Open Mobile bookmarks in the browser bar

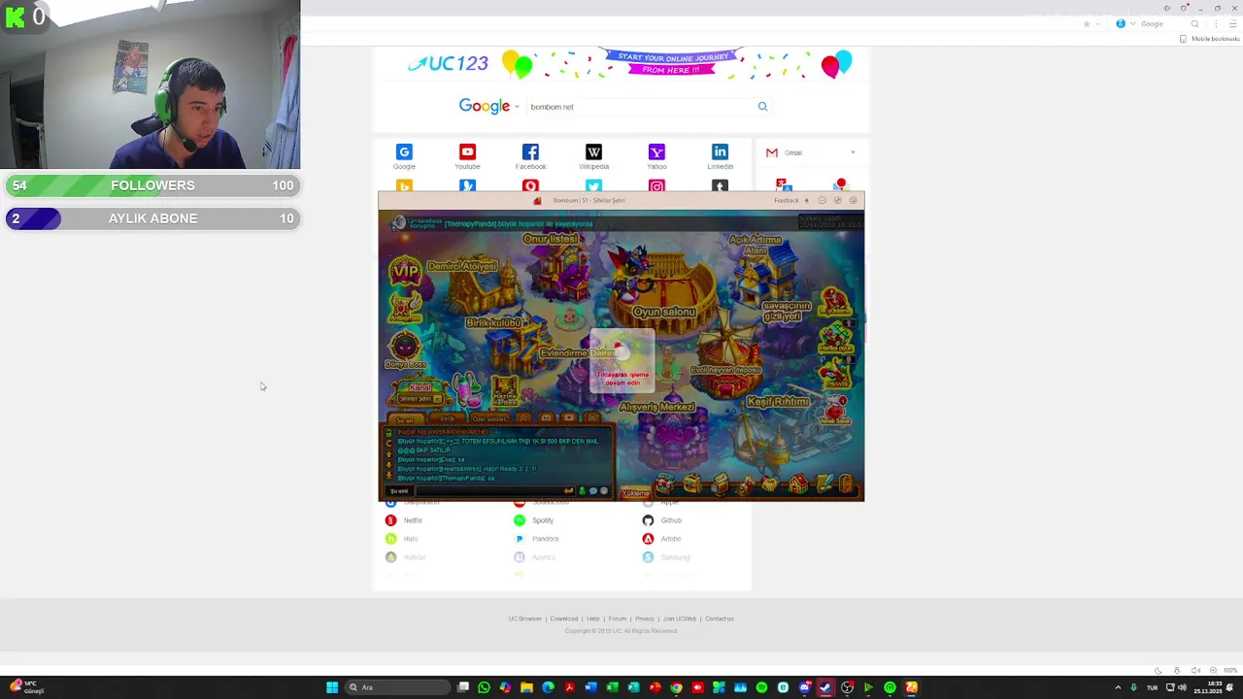(x=1209, y=39)
